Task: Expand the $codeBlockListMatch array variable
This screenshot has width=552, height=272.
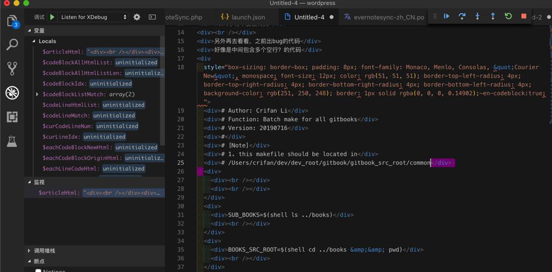Action: [x=37, y=94]
